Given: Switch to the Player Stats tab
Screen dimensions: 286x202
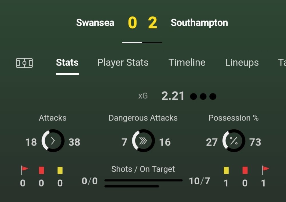Looking at the screenshot, I should click(123, 63).
